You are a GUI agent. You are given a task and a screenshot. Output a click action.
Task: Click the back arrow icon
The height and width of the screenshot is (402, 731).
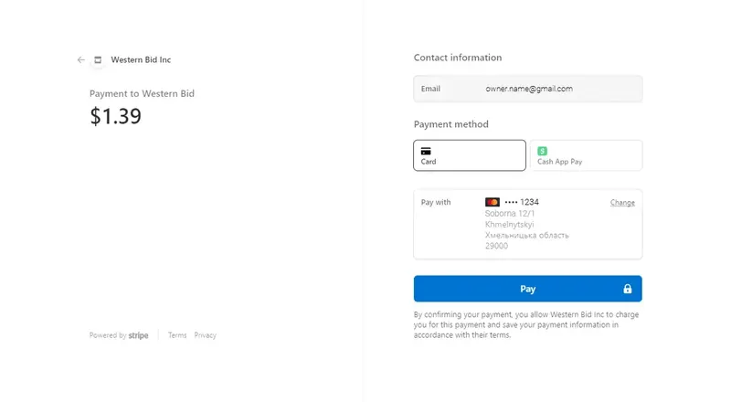tap(81, 59)
